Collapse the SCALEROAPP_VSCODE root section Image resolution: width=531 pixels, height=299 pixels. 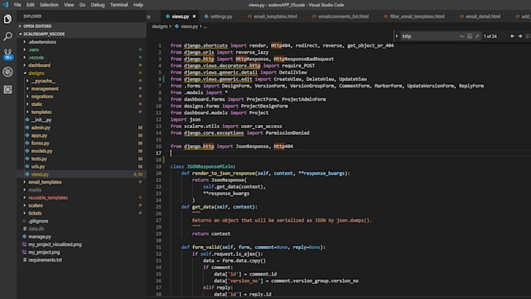coord(81,34)
